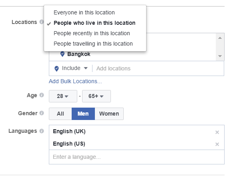
Task: Remove English (US) language
Action: (x=217, y=144)
